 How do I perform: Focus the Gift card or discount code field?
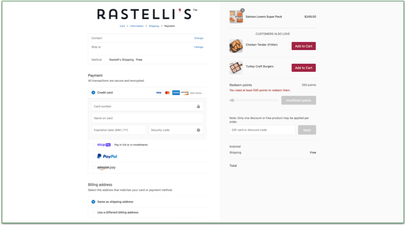(262, 130)
